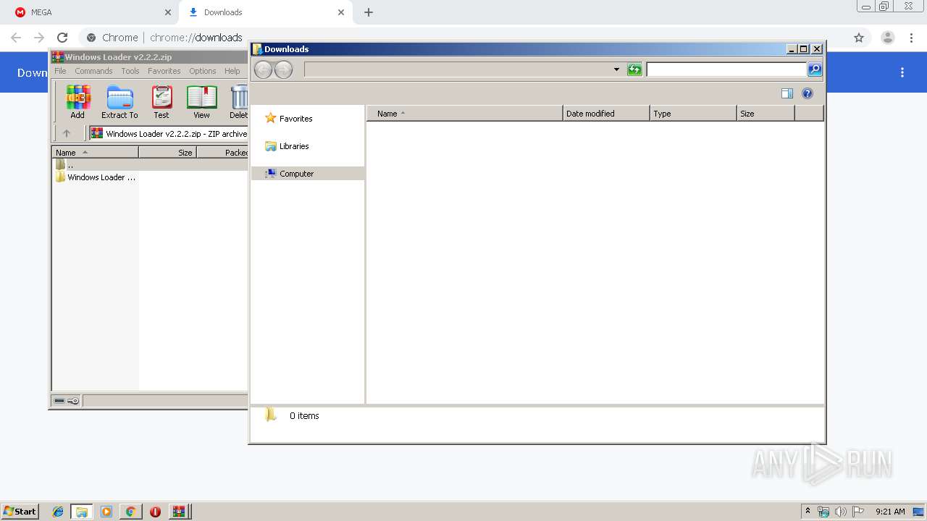The height and width of the screenshot is (521, 927).
Task: Click the Test archive icon in WinRAR
Action: 162,102
